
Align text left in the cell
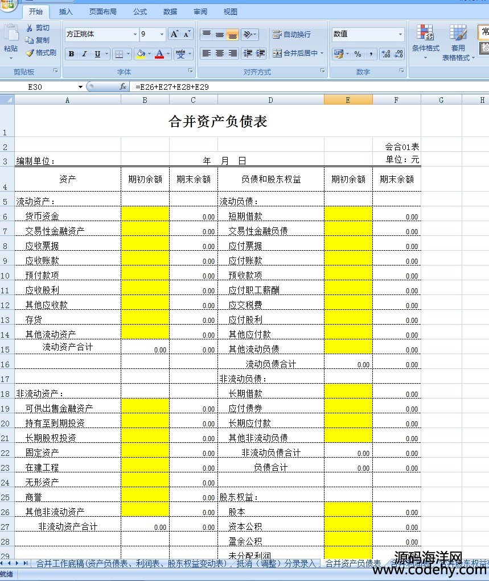pyautogui.click(x=206, y=53)
